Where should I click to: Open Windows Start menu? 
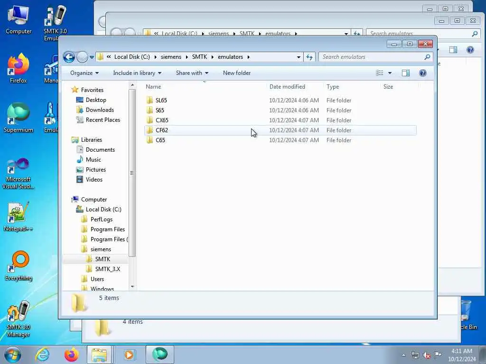pos(12,355)
